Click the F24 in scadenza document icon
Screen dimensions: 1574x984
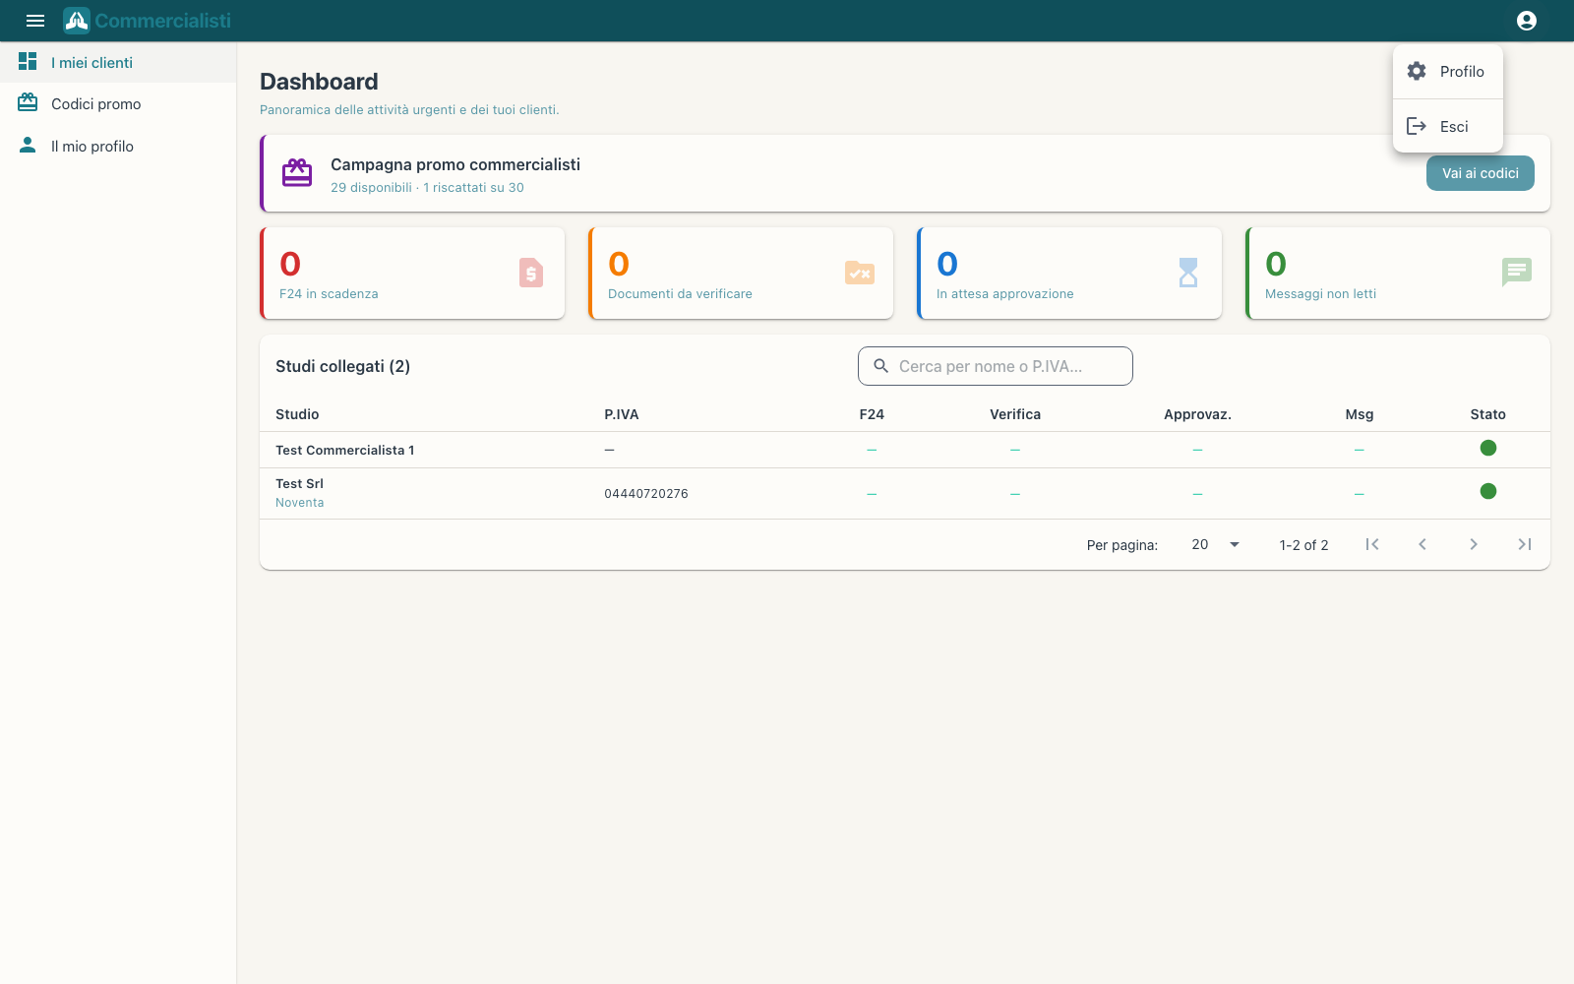(x=531, y=273)
